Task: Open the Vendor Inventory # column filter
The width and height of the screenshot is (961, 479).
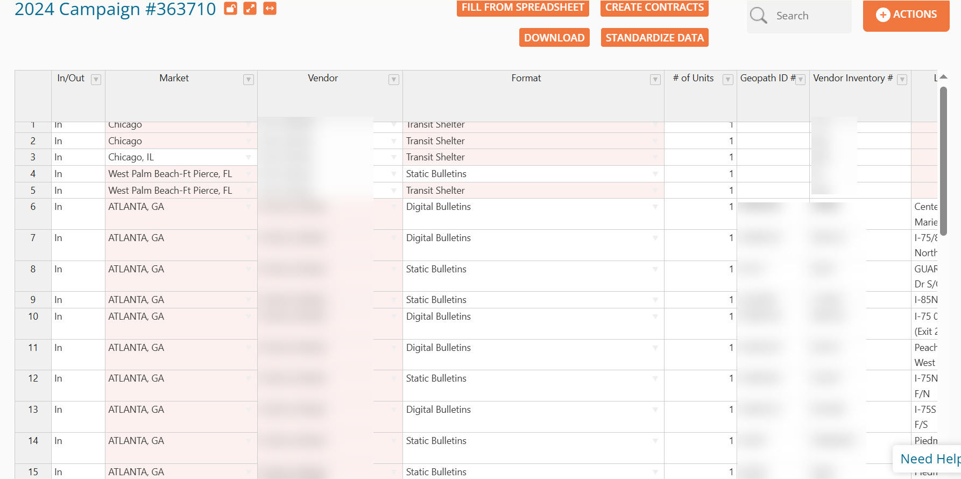Action: 902,80
